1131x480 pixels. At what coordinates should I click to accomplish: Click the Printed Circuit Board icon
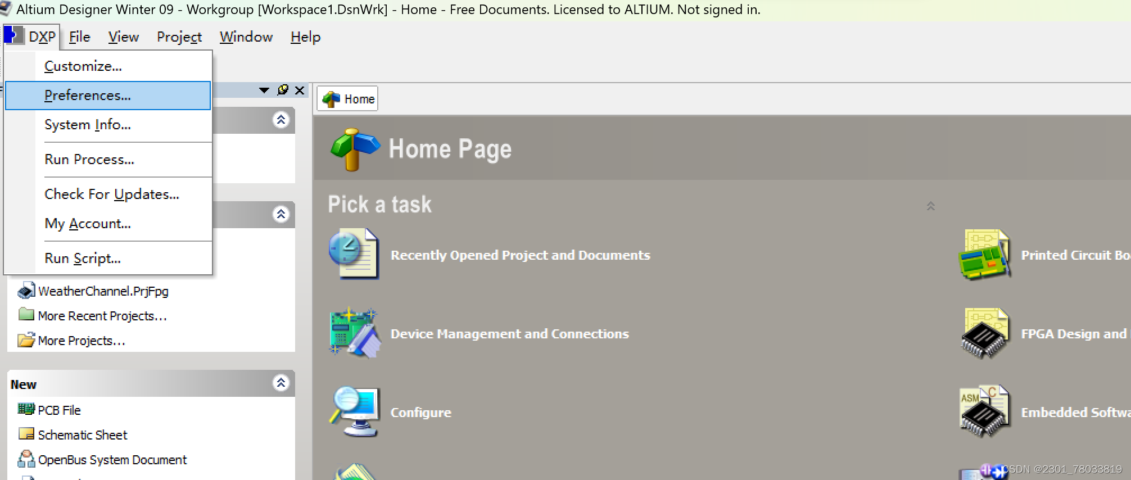click(x=986, y=254)
